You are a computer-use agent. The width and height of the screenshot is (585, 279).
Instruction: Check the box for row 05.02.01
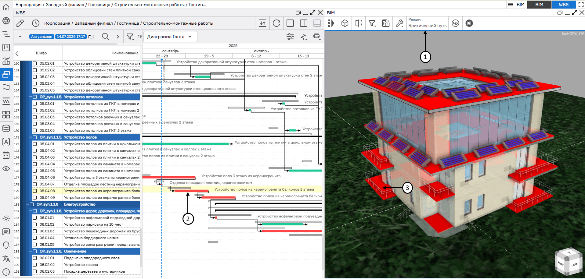[35, 63]
